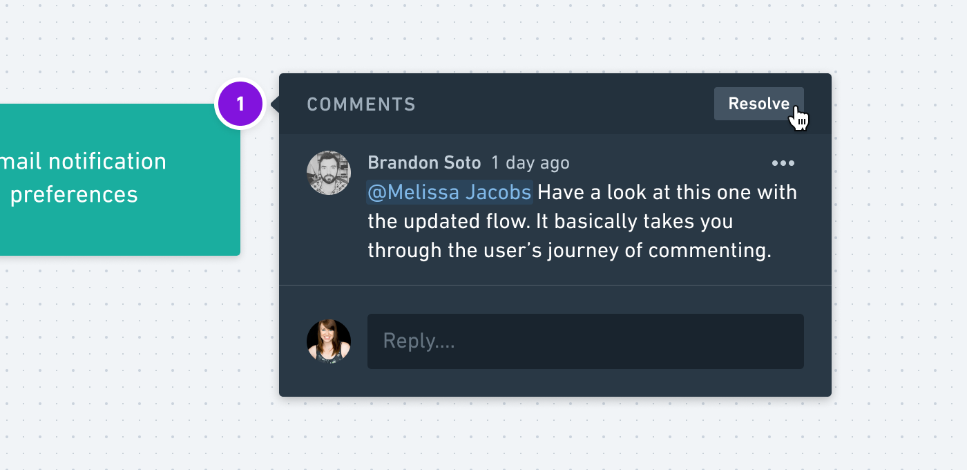This screenshot has width=967, height=470.
Task: Focus the Reply field to start typing
Action: click(x=585, y=341)
